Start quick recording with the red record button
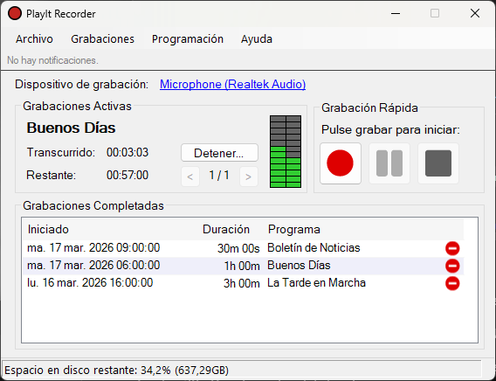Image resolution: width=496 pixels, height=381 pixels. pyautogui.click(x=341, y=163)
